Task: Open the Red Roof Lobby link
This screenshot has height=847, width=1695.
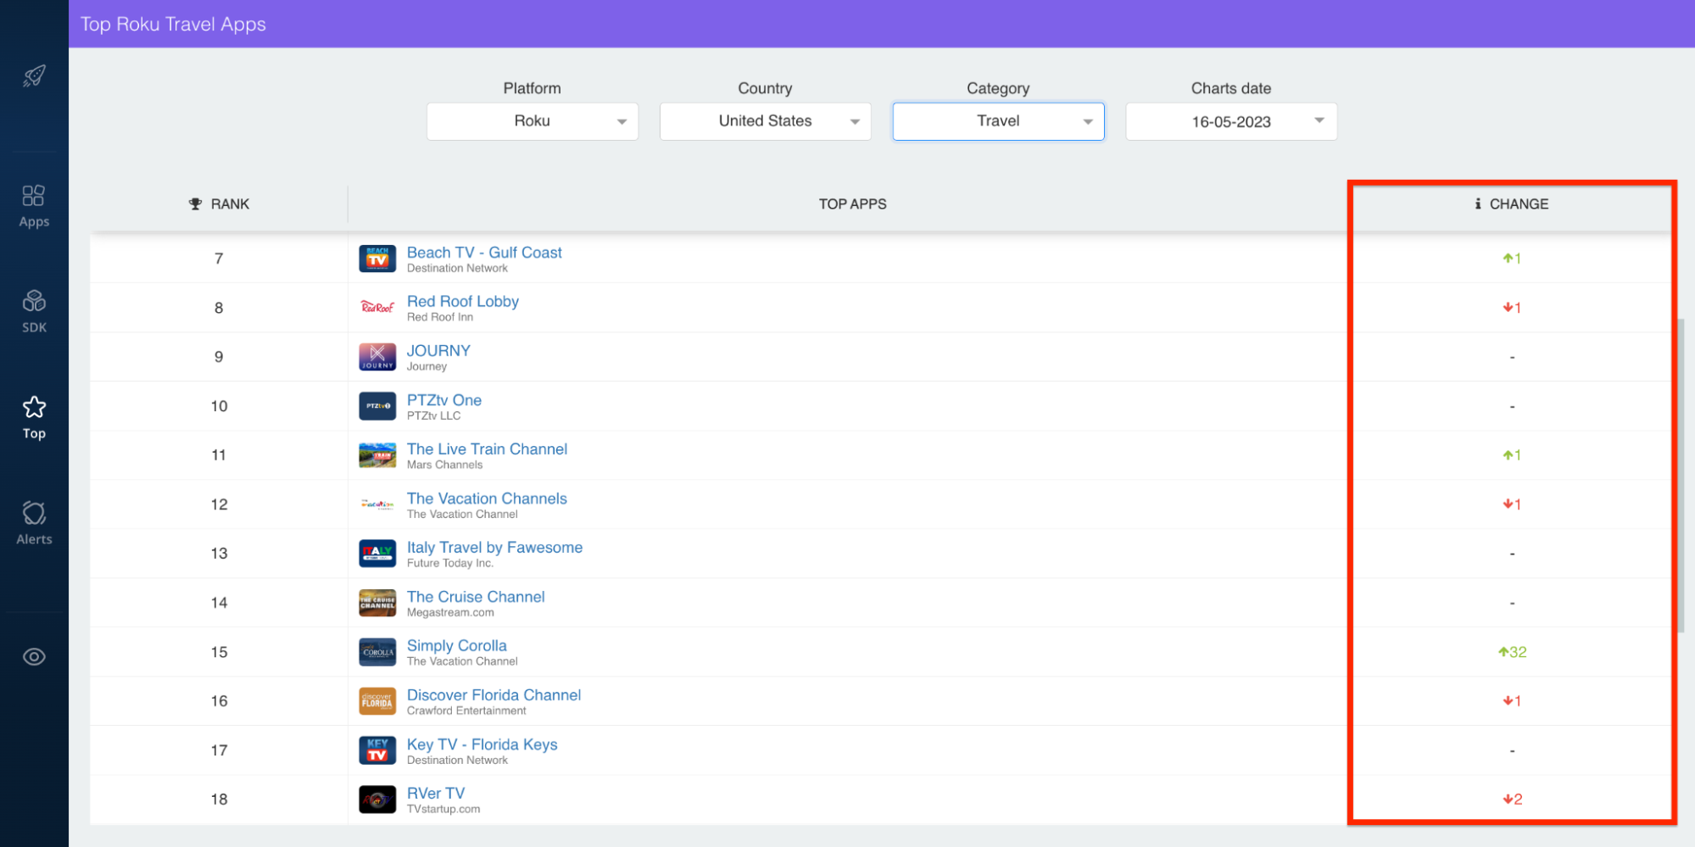Action: (x=463, y=302)
